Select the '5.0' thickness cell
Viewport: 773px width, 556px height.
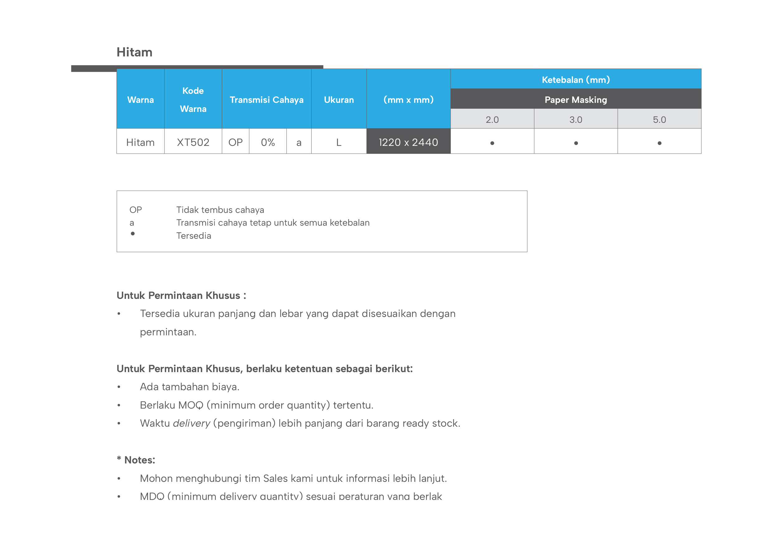click(x=659, y=119)
